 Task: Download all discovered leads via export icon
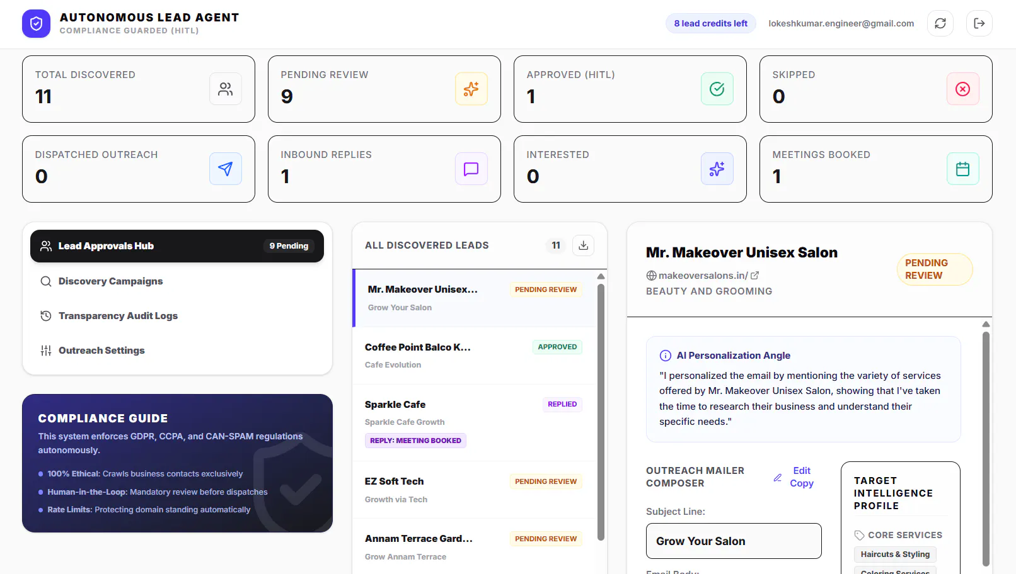(x=583, y=245)
